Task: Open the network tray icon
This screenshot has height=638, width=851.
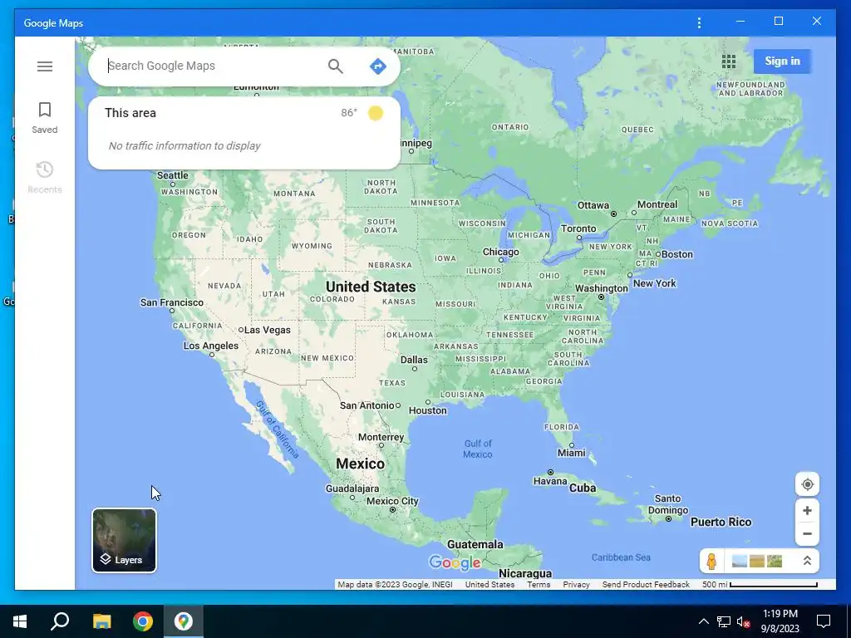Action: (x=724, y=621)
